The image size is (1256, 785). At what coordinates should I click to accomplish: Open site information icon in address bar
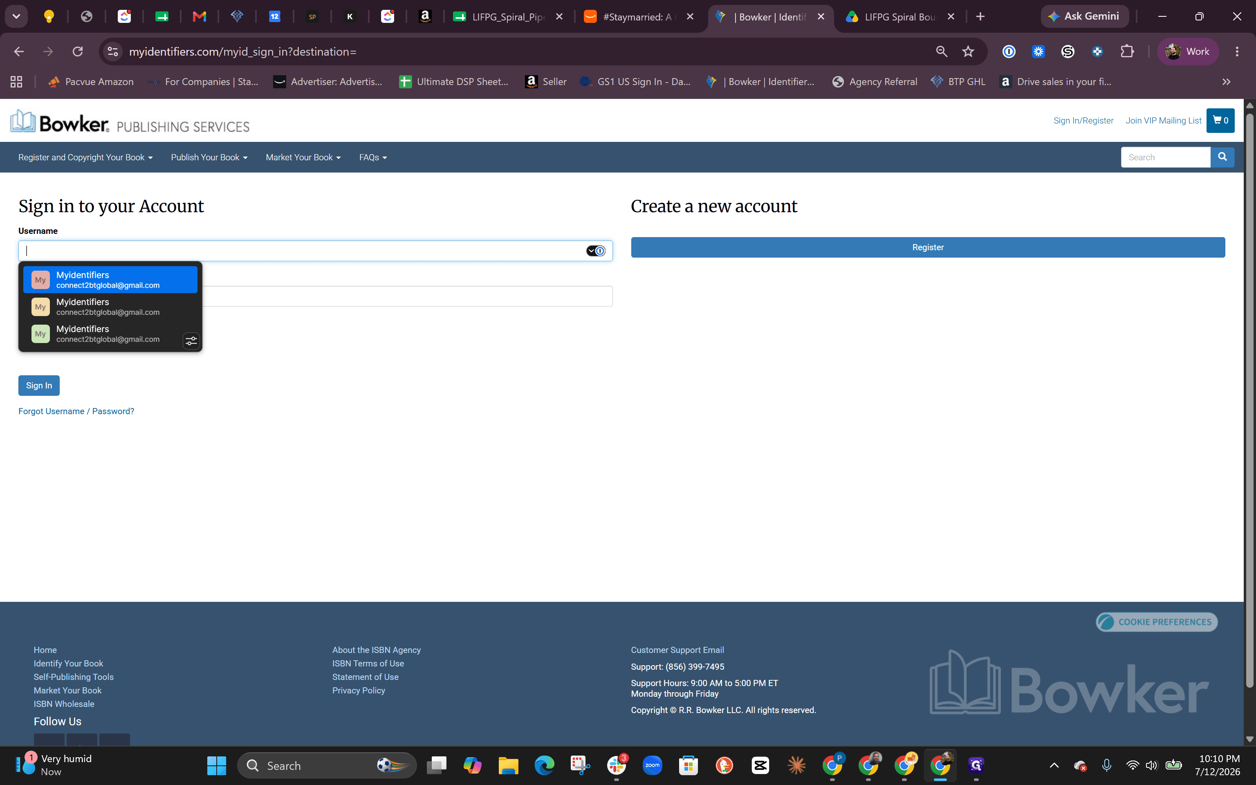tap(112, 52)
